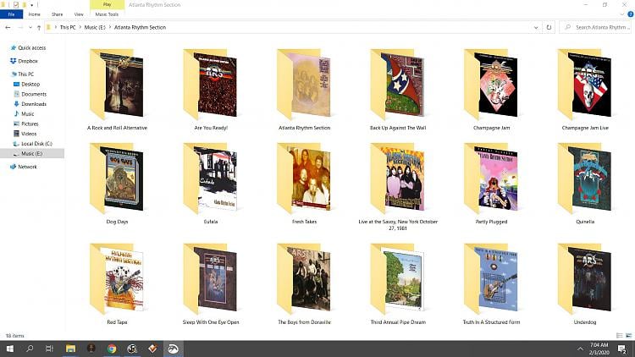Refresh the current folder view

pyautogui.click(x=549, y=27)
